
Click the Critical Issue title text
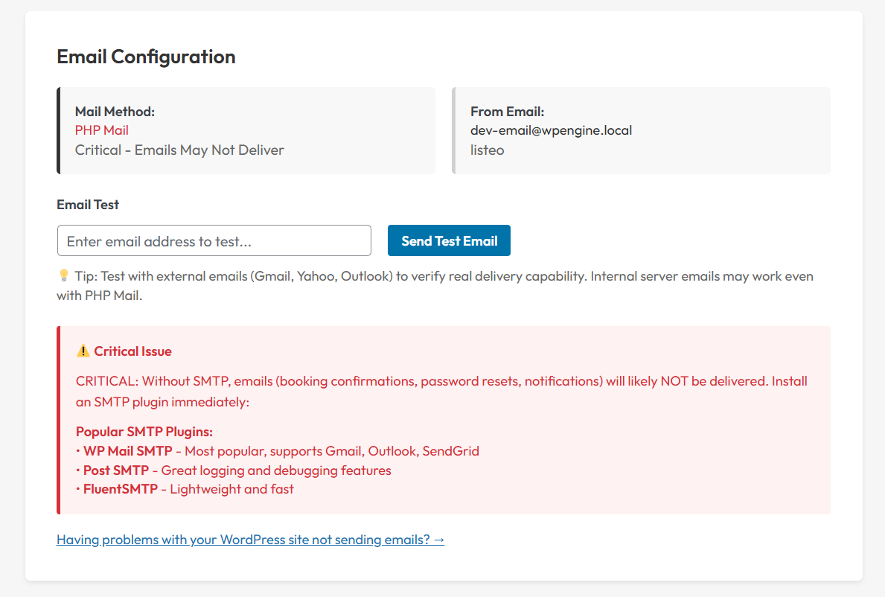click(x=132, y=351)
